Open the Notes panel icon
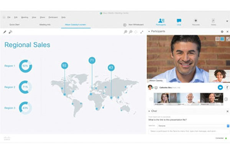Image resolution: width=230 pixels, height=153 pixels. click(x=213, y=21)
